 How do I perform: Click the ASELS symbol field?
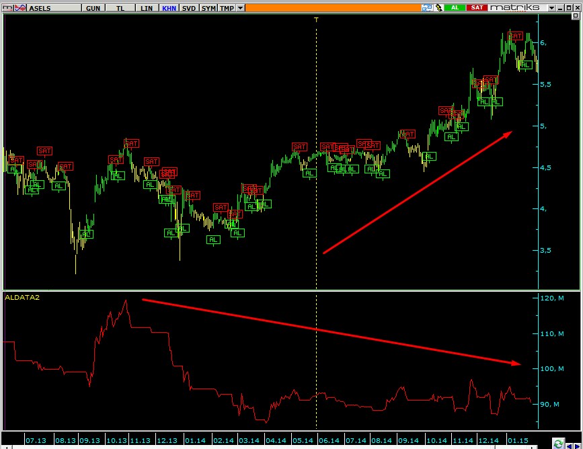pos(54,8)
